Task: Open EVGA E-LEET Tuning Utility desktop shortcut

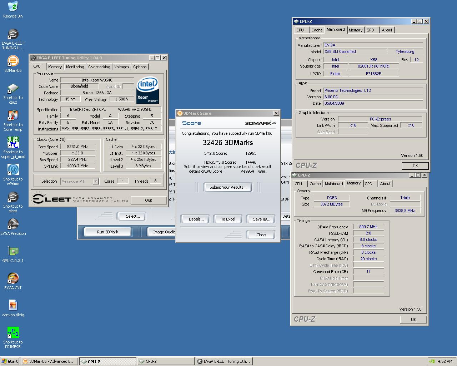Action: click(13, 39)
